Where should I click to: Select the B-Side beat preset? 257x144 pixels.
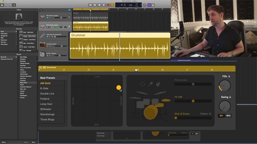44,88
